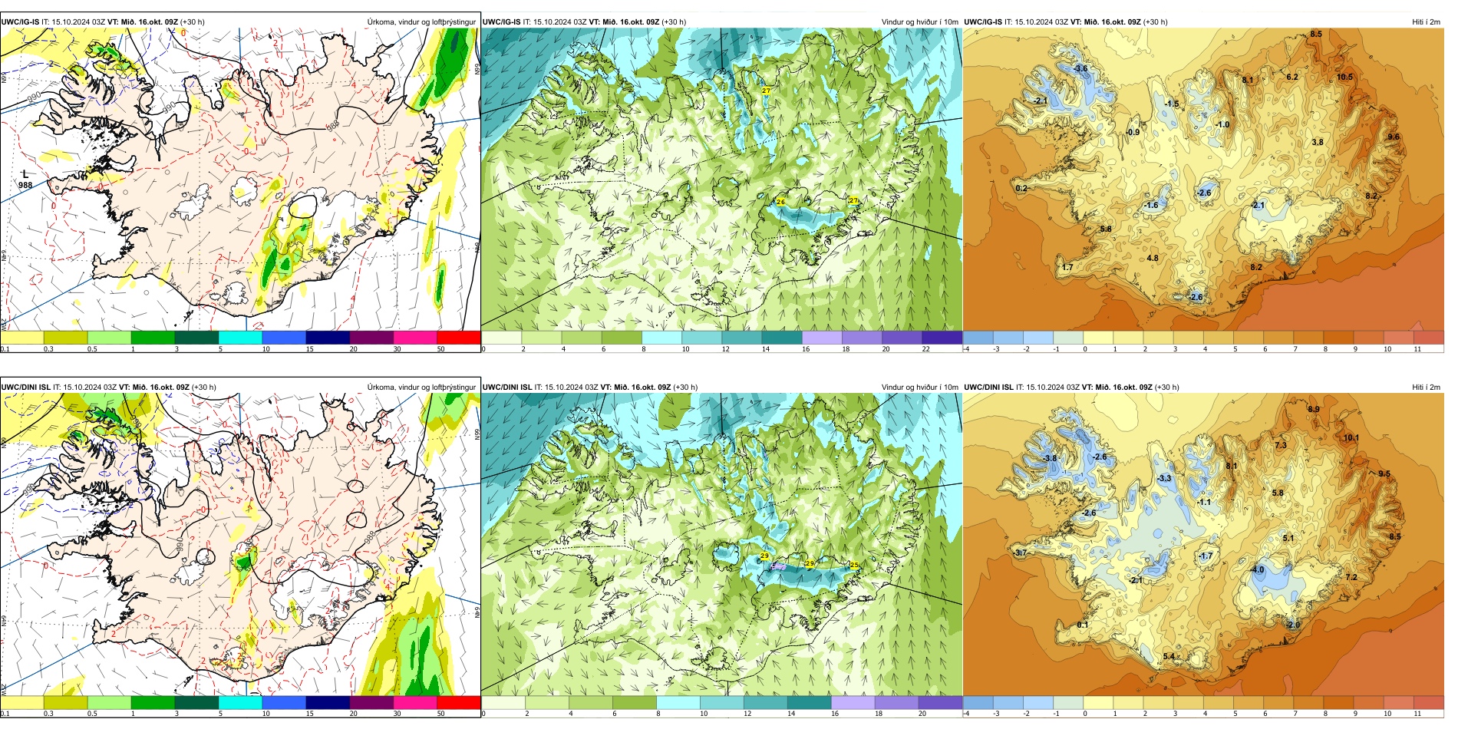Click 'Úrkoma, vindur og loftþrýstingur' label on IG-IS panel
This screenshot has width=1458, height=729.
coord(421,22)
